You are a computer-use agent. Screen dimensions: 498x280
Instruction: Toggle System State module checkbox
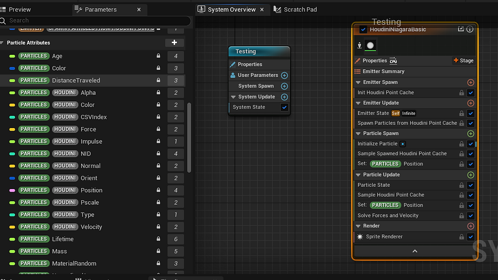tap(284, 107)
